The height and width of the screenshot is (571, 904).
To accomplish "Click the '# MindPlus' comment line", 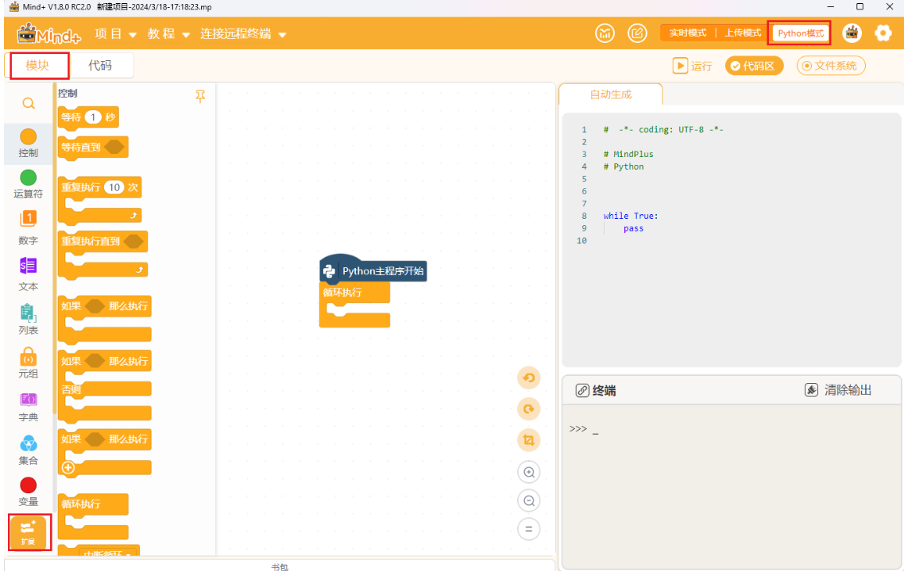I will pos(628,155).
